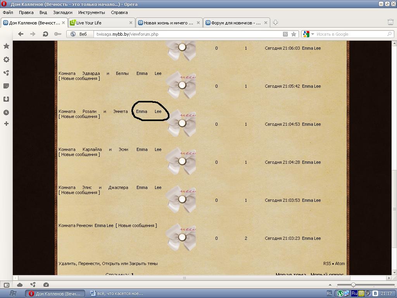This screenshot has width=397, height=298.
Task: Open the Файл menu
Action: (8, 12)
